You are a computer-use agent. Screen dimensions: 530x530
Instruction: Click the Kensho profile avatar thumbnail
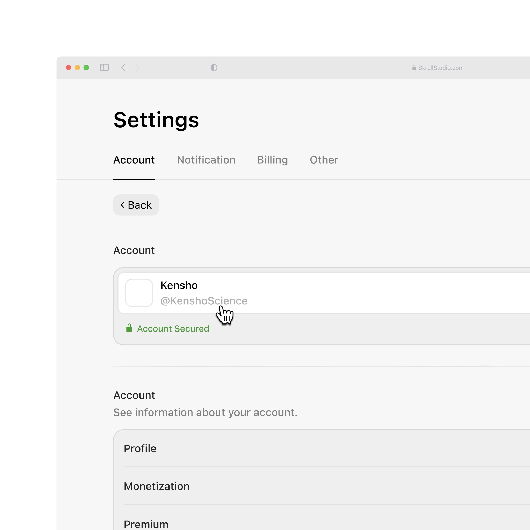(139, 293)
